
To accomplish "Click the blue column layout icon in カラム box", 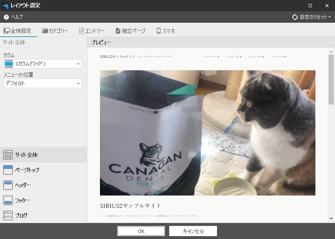I will tap(9, 64).
